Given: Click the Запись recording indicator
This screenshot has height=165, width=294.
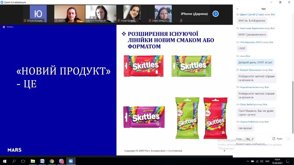Looking at the screenshot, I should click(x=8, y=27).
